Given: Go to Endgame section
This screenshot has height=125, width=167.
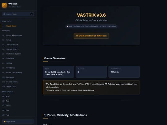Looking at the screenshot, I should click(18, 77).
